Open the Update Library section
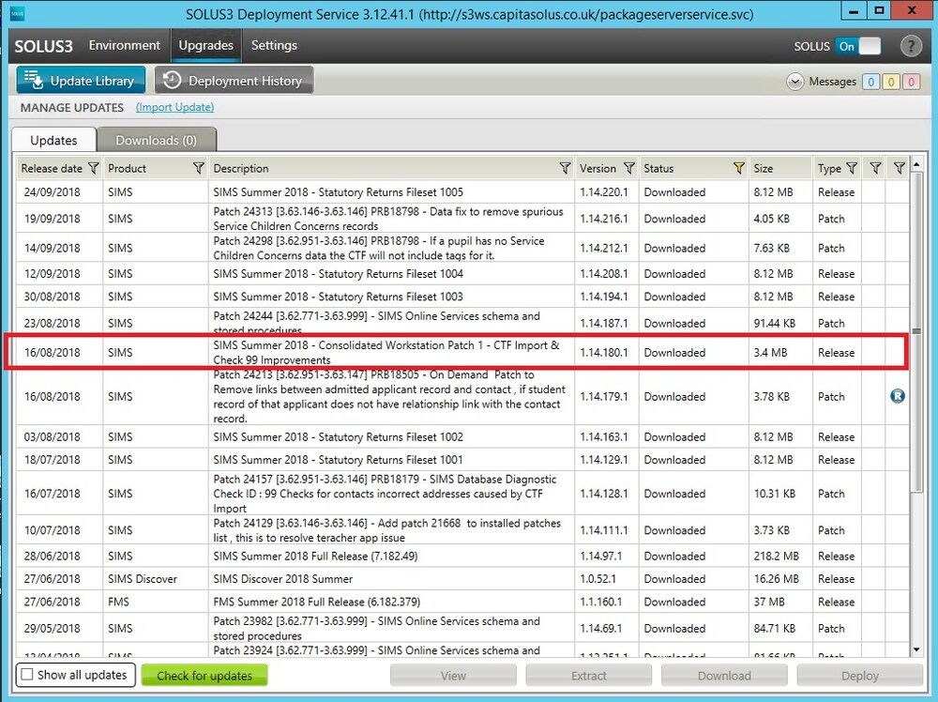938x702 pixels. click(81, 80)
